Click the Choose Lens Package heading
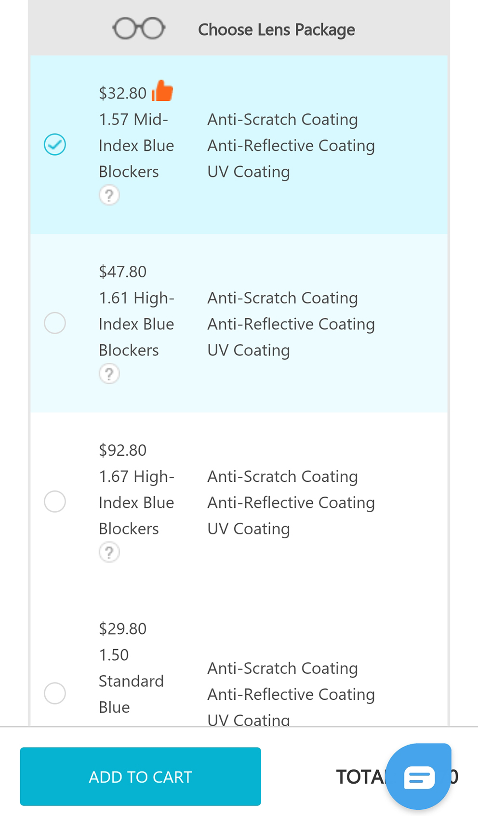Screen dimensions: 478x816 [x=277, y=30]
